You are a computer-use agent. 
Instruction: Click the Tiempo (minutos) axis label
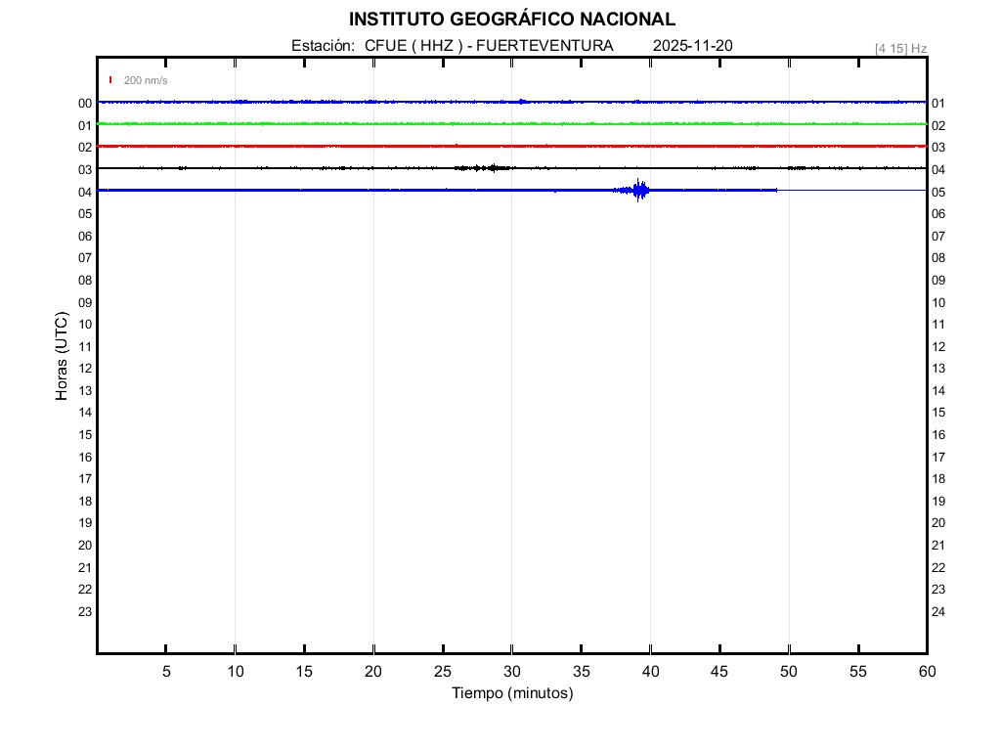pyautogui.click(x=511, y=693)
